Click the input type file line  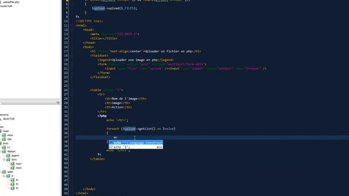pos(185,69)
